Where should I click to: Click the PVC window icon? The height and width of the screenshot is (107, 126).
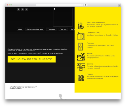click(x=81, y=36)
